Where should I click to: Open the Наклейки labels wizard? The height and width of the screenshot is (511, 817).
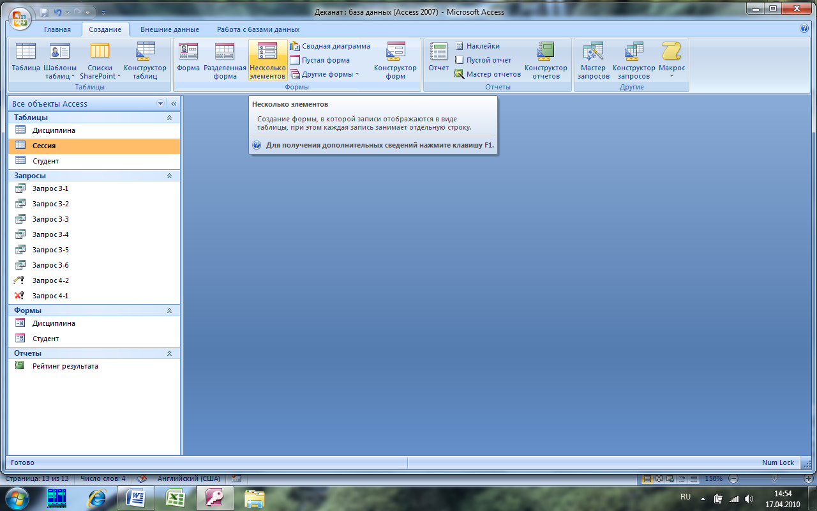pyautogui.click(x=477, y=46)
